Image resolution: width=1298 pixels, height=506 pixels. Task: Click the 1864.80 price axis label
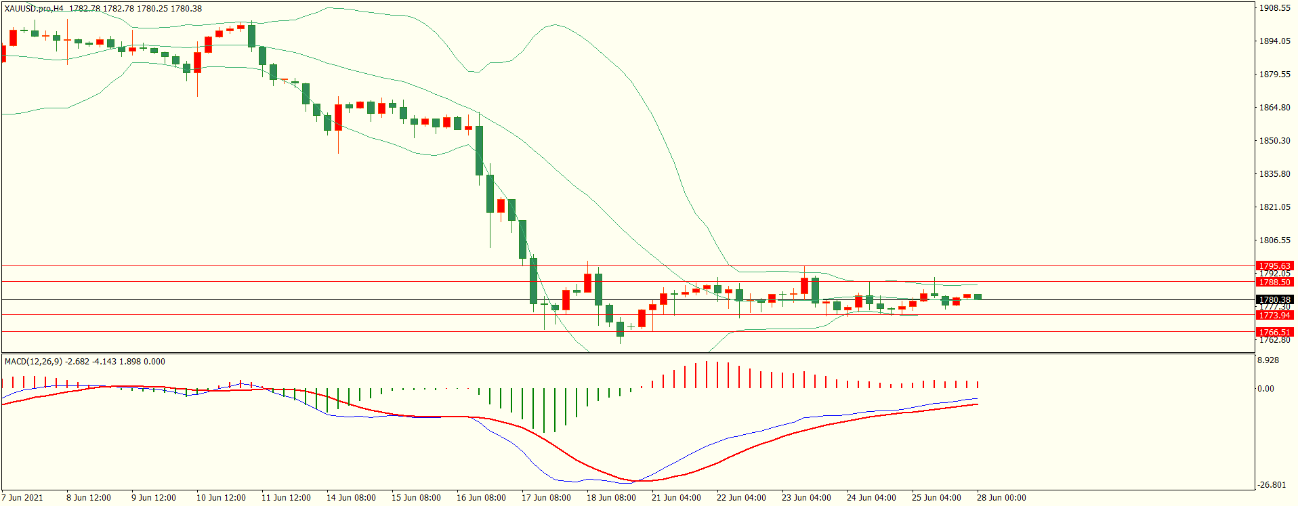click(x=1274, y=108)
